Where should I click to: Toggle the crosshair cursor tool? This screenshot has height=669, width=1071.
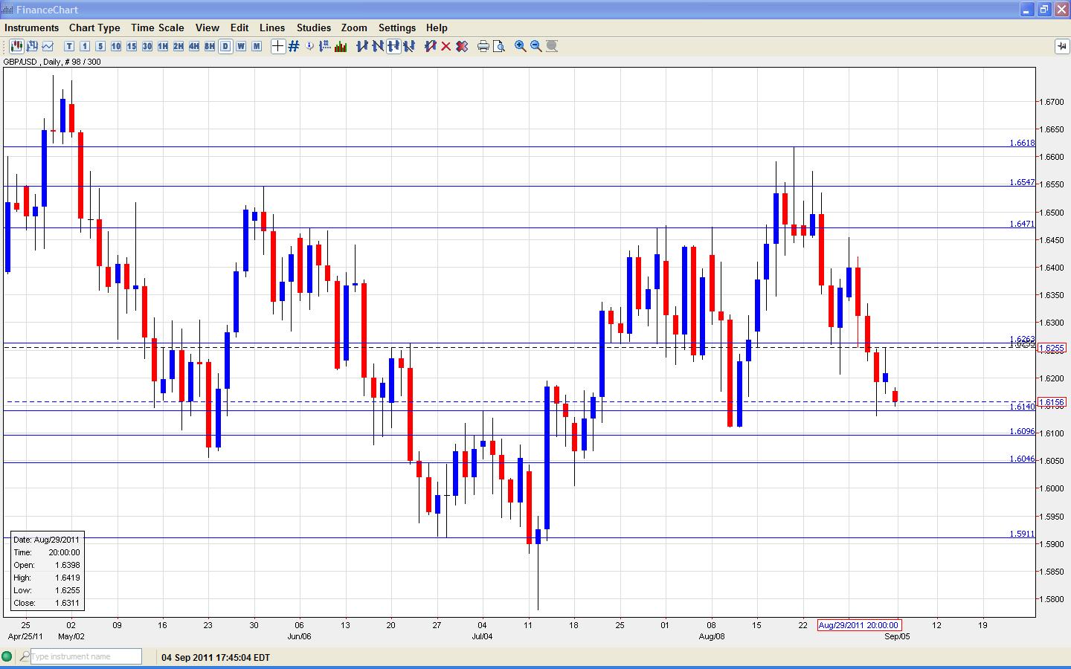277,46
